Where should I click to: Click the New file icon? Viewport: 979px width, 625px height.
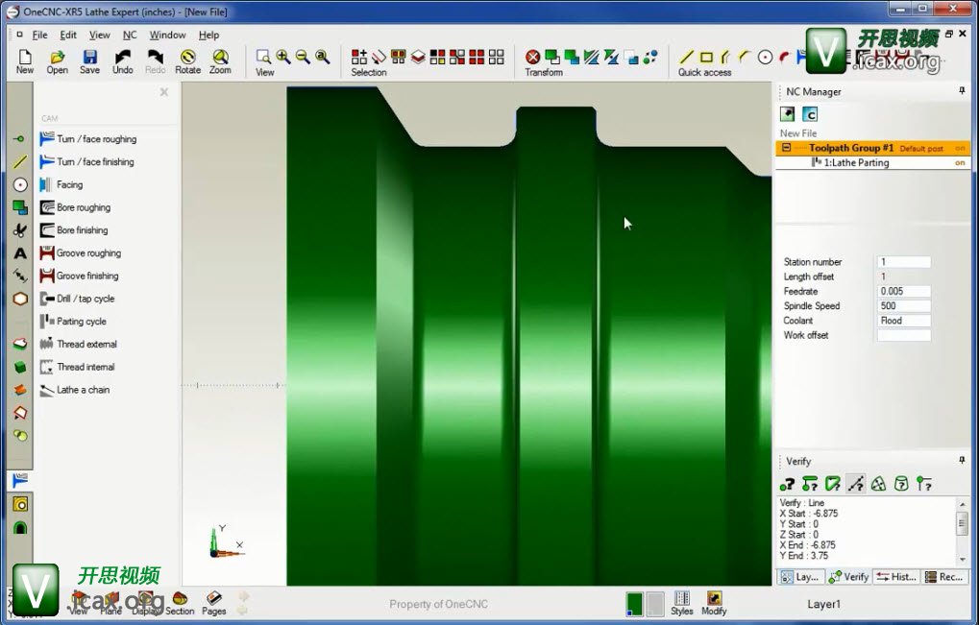click(x=24, y=61)
